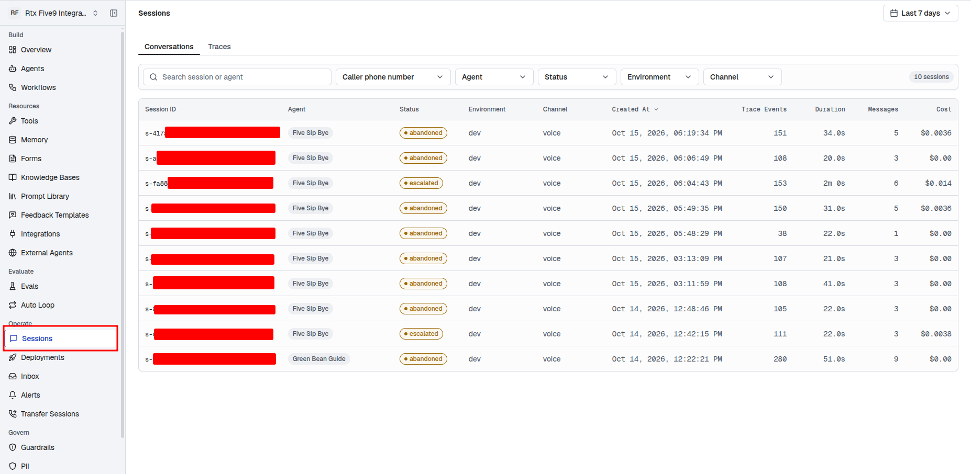Open the Status filter dropdown
The height and width of the screenshot is (474, 971).
[x=577, y=77]
